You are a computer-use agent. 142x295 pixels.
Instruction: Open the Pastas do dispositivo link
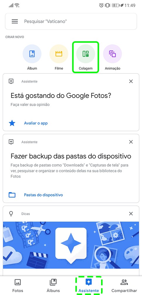[x=43, y=195]
